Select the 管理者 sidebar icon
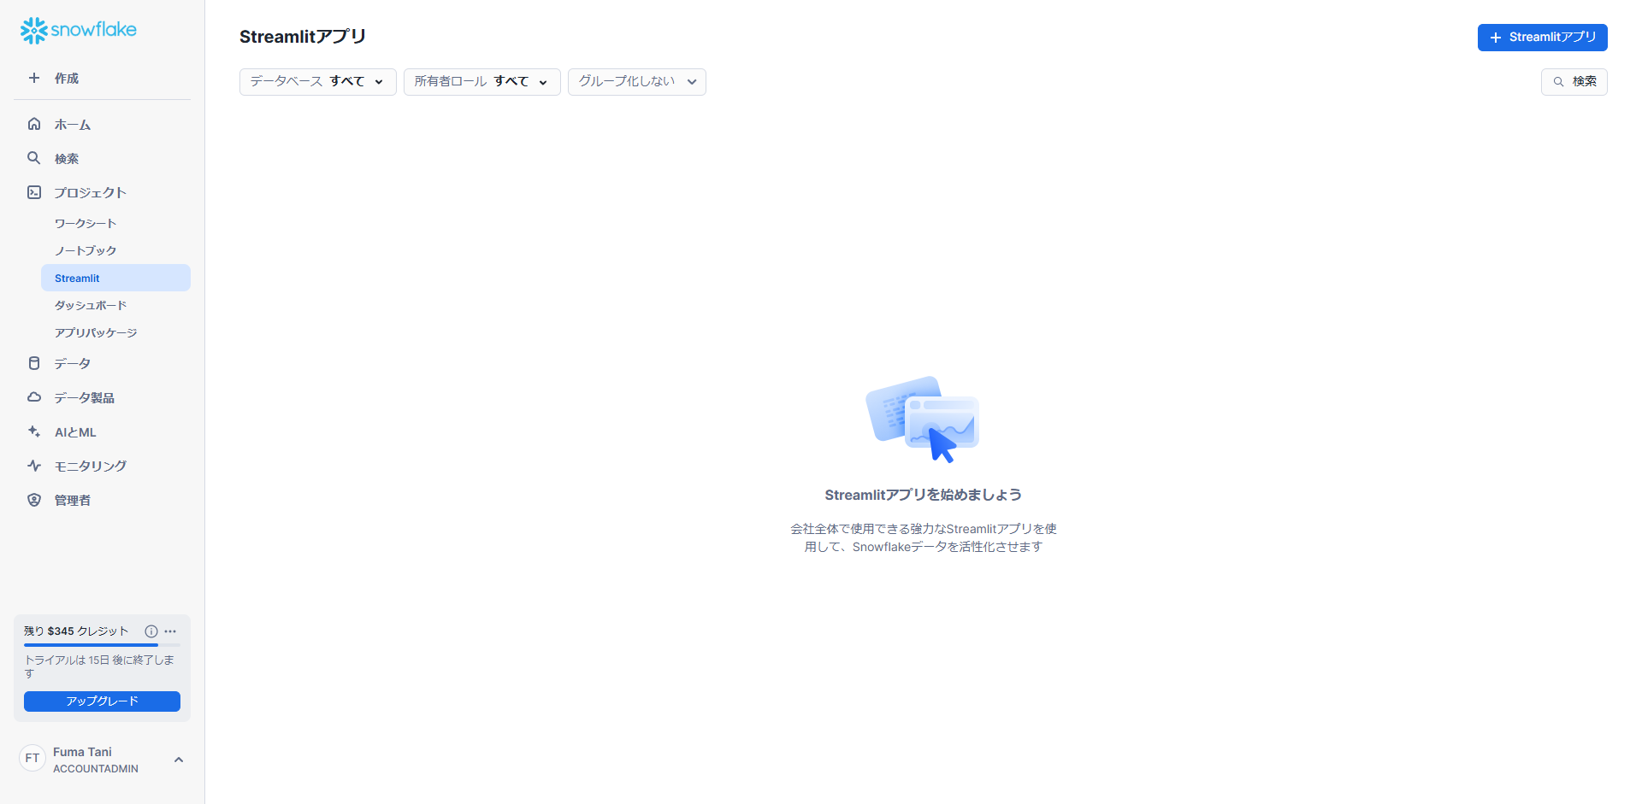Screen dimensions: 1642x804 tap(34, 500)
